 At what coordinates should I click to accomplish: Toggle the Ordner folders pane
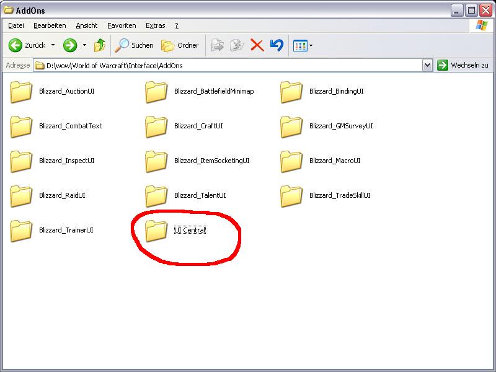point(180,45)
